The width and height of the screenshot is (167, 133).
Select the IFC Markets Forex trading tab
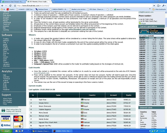38,2
